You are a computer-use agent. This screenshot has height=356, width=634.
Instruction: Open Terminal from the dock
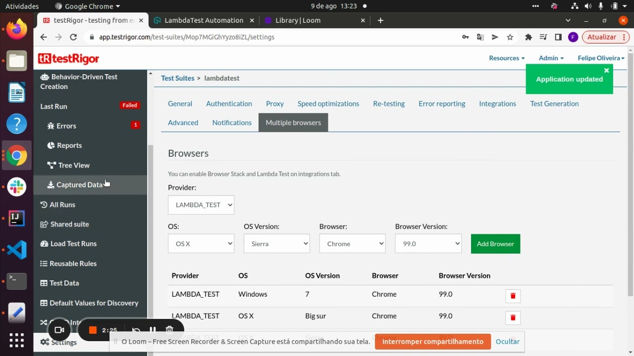pos(16,281)
